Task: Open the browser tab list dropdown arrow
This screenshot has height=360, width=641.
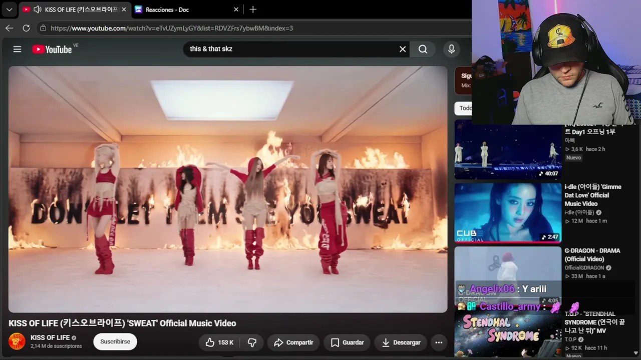Action: pos(9,9)
